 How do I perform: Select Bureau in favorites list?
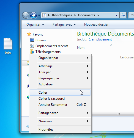(40, 40)
